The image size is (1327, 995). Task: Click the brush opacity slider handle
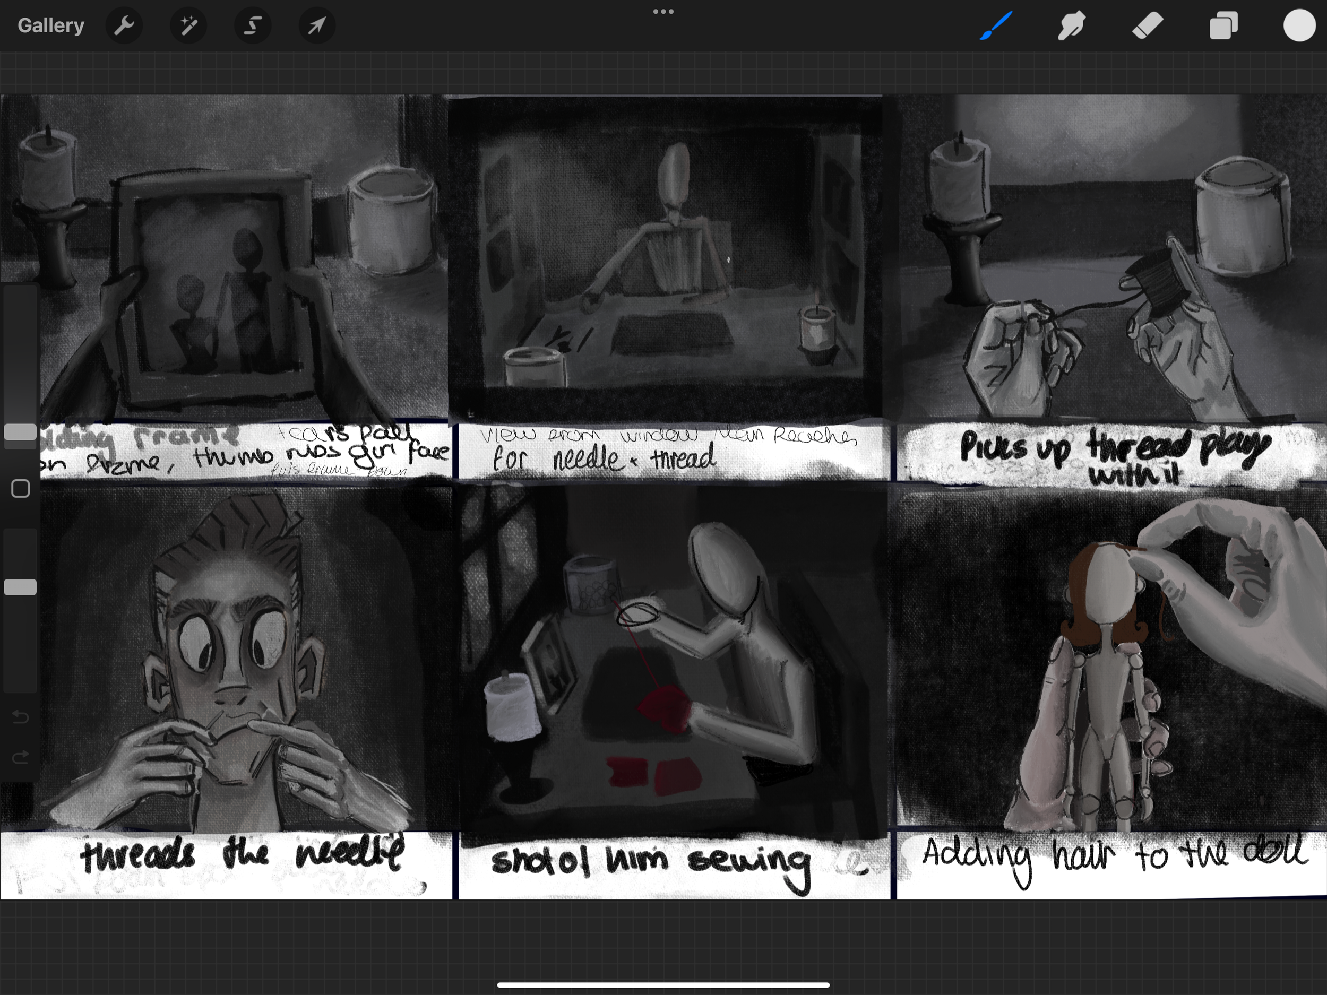[20, 587]
